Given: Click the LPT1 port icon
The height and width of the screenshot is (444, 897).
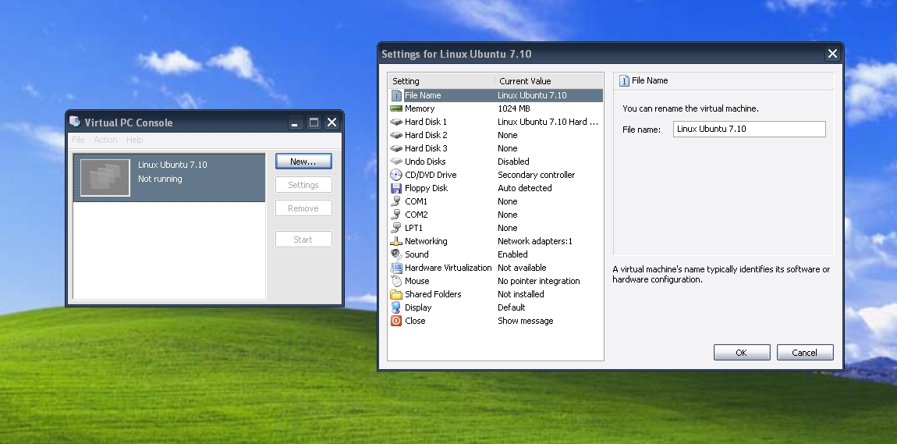Looking at the screenshot, I should click(396, 228).
